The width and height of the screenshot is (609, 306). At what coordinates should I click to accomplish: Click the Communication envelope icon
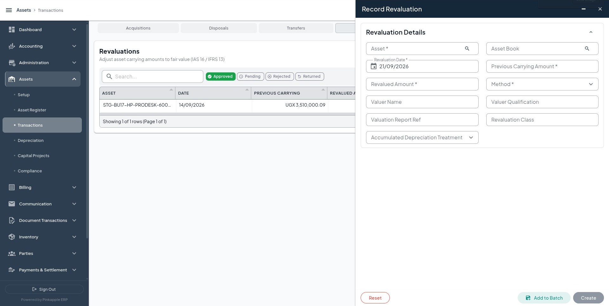[x=12, y=204]
